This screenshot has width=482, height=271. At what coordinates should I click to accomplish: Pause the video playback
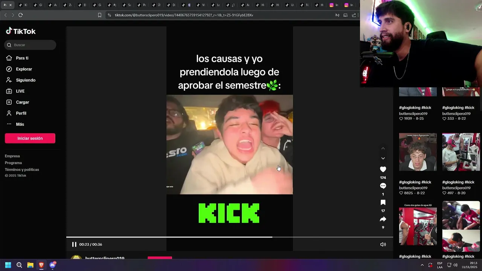74,244
